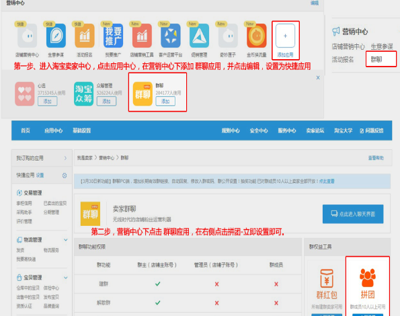Click the 点此进入聊天界面 button
This screenshot has width=400, height=316.
(353, 214)
